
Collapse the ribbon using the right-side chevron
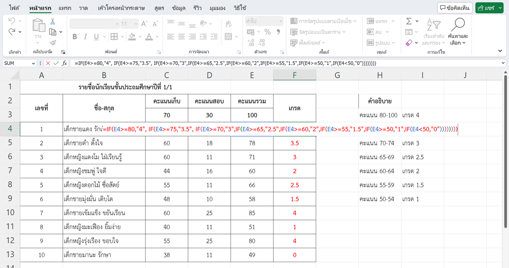[x=500, y=51]
